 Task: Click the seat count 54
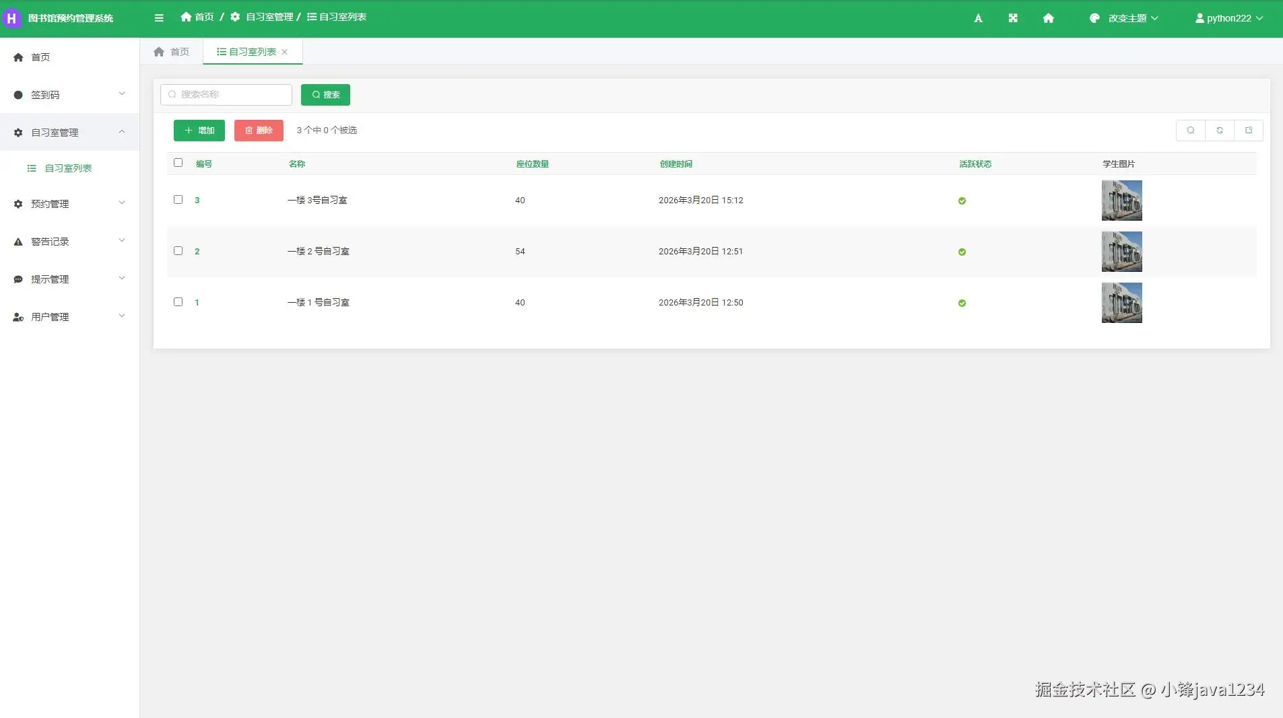pyautogui.click(x=520, y=252)
